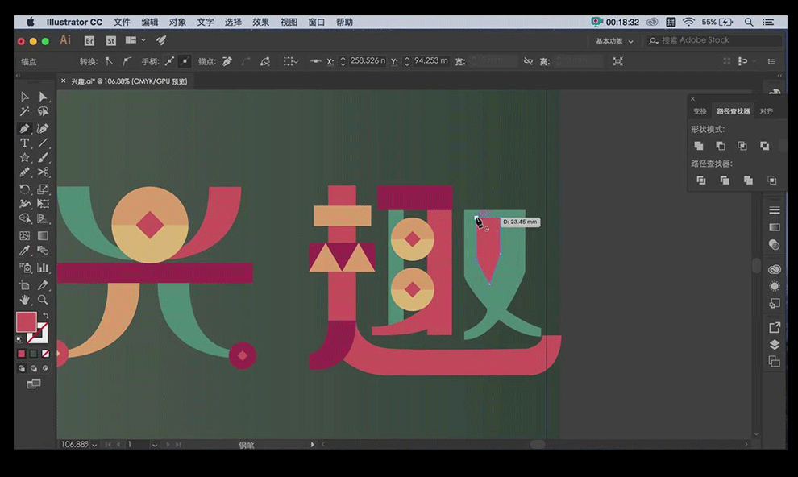Pick the Scissors tool
This screenshot has height=477, width=798.
(x=43, y=172)
